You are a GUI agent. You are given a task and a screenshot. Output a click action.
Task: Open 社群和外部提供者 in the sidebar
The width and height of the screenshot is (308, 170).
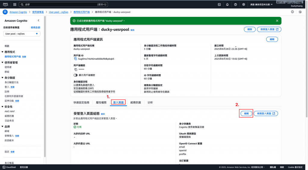click(14, 96)
